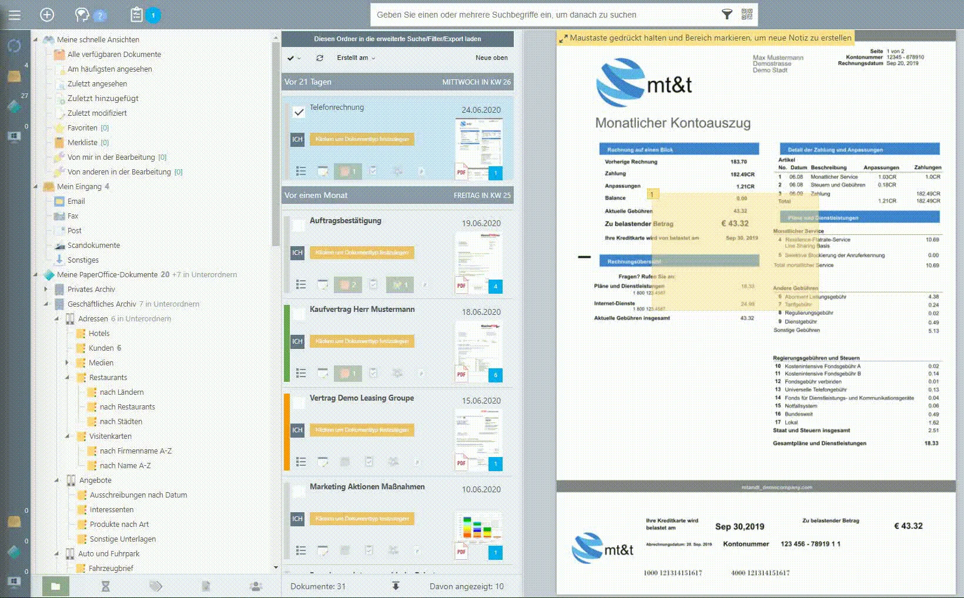
Task: Check the Vertrag Demo Leasing Groupe checkbox
Action: tap(299, 402)
